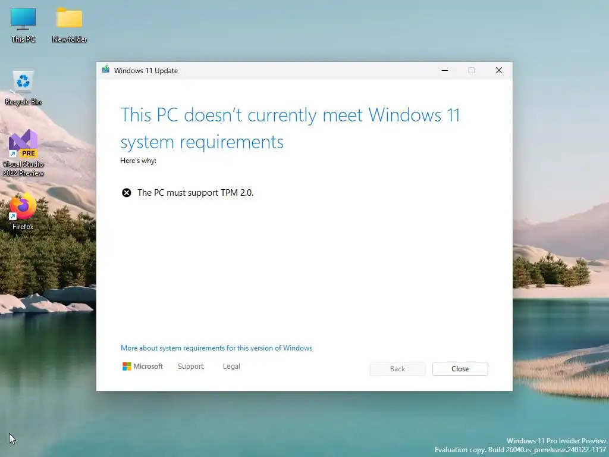Click the maximize button in title bar
Screen dimensions: 609x457
click(471, 70)
